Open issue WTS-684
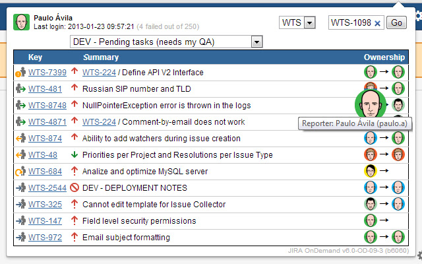Viewport: 422px width, 264px height. pyautogui.click(x=45, y=172)
